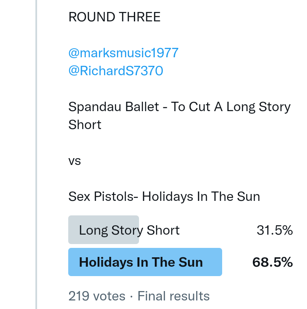307x309 pixels.
Task: Click "Holidays In The Sun" in the tweet body line
Action: [x=201, y=197]
